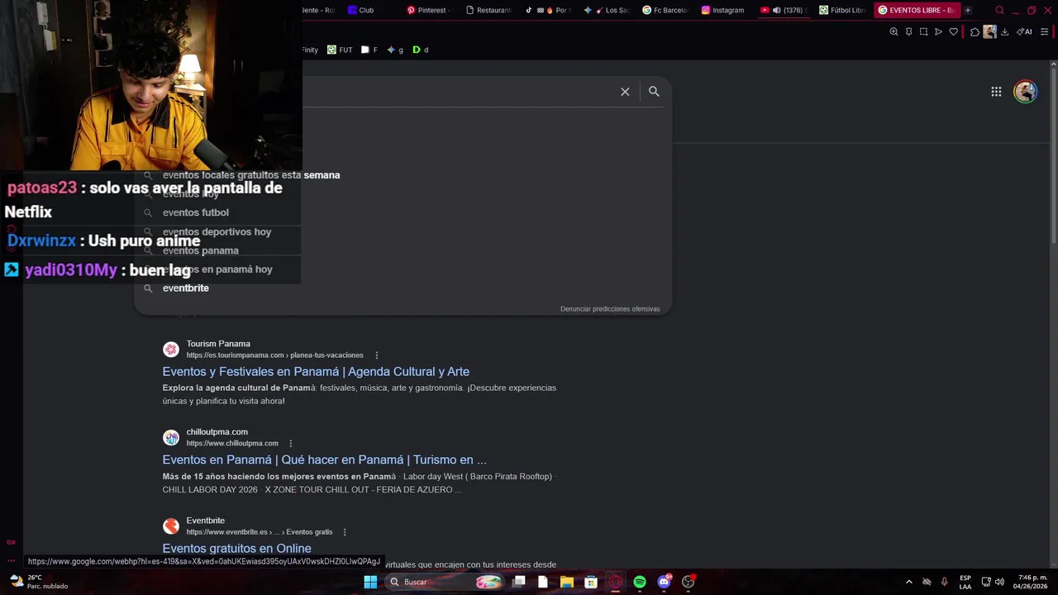
Task: Open the 'F' bookmark
Action: (x=369, y=50)
